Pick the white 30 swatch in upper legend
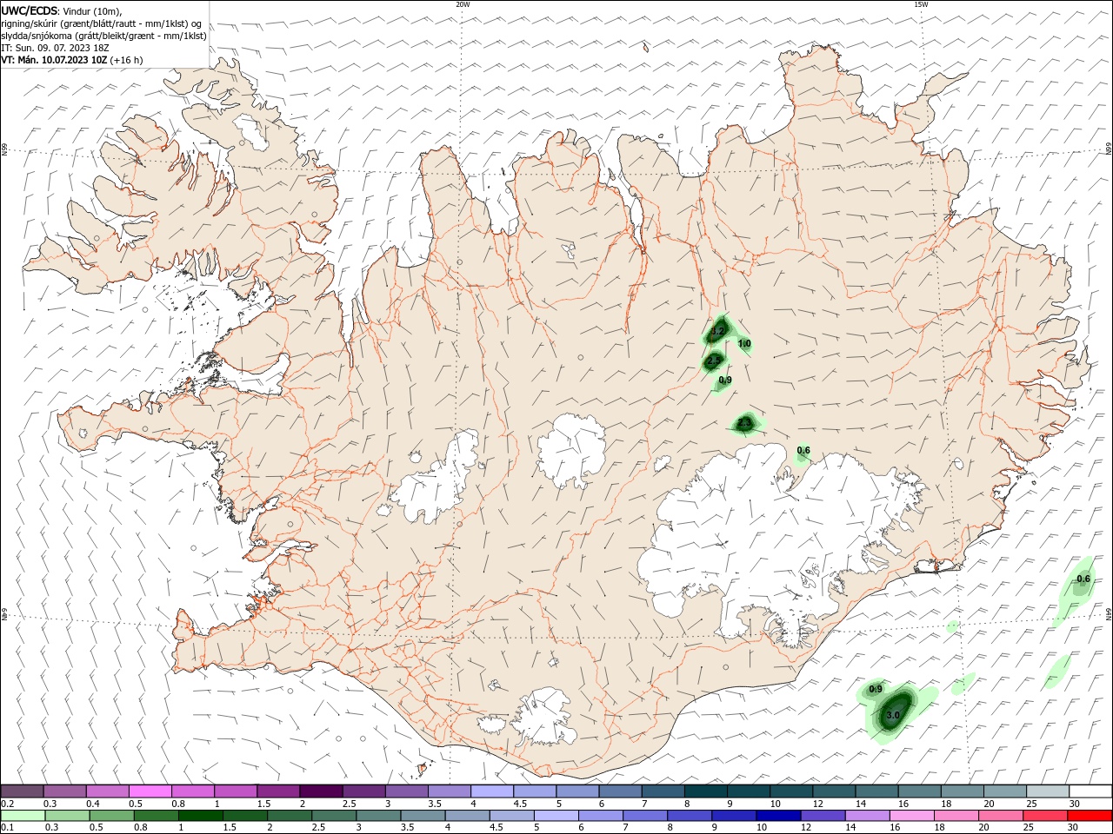 (1090, 791)
